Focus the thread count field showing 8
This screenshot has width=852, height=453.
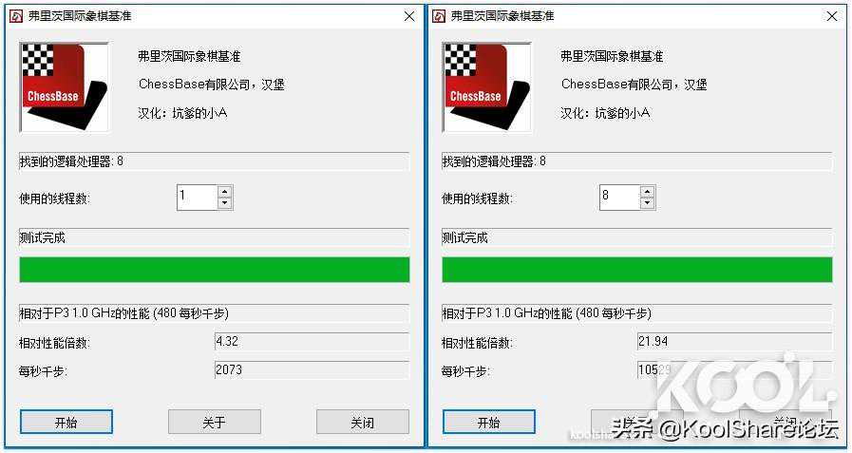coord(620,198)
